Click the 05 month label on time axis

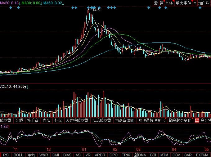pyautogui.click(x=207, y=150)
